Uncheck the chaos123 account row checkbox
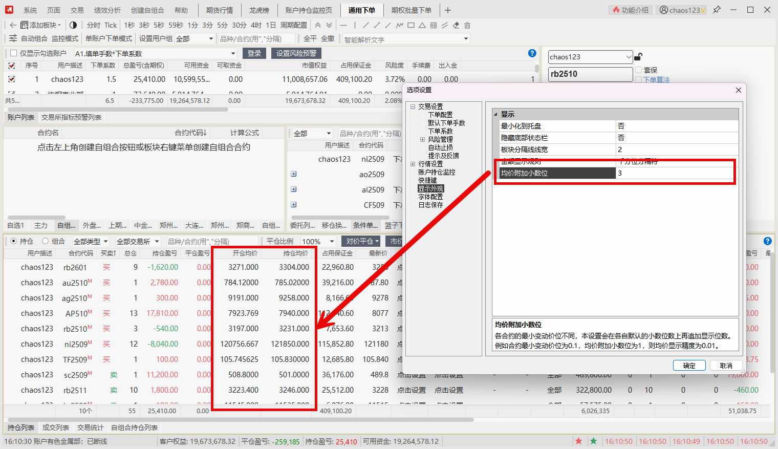 click(12, 79)
